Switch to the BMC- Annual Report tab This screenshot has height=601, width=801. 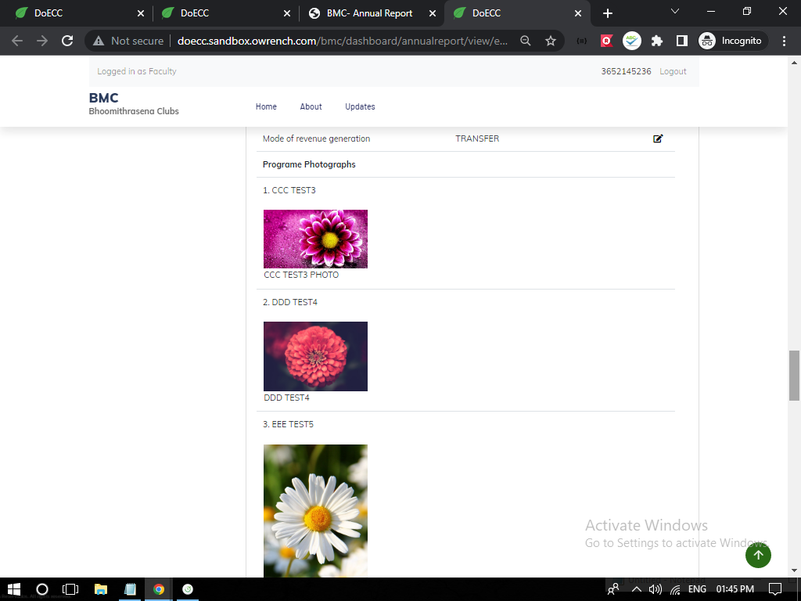(x=369, y=13)
